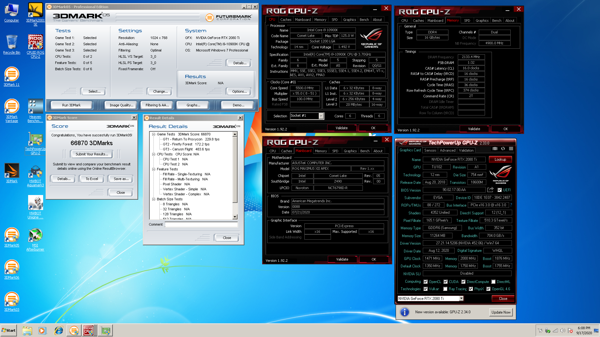This screenshot has height=337, width=600.
Task: Click the GPU-Z screenshot camera icon
Action: click(x=495, y=149)
